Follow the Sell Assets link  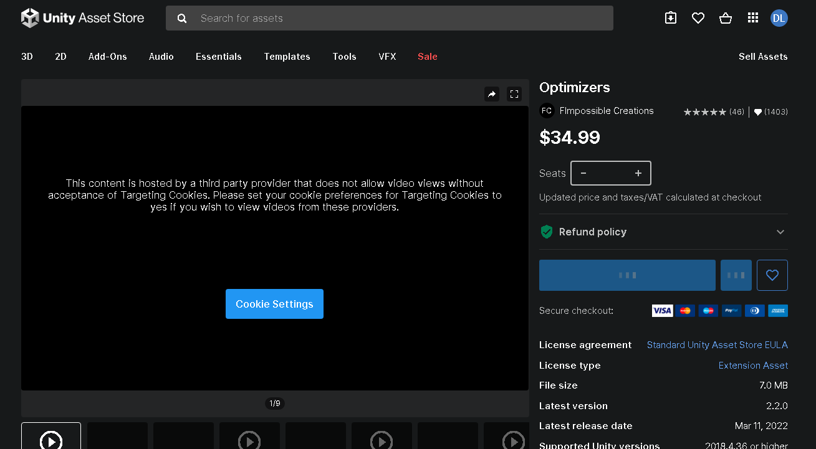click(763, 57)
